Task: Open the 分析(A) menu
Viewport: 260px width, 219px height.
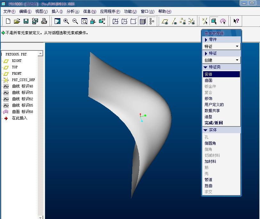Action: (73, 11)
